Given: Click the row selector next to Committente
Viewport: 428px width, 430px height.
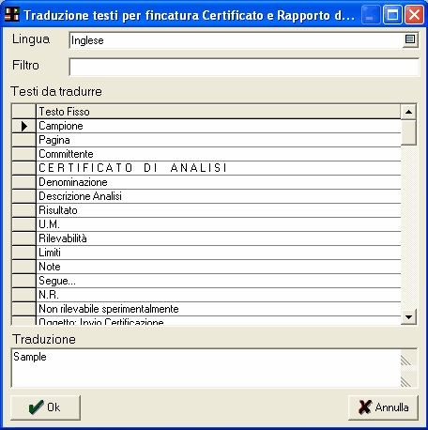Looking at the screenshot, I should 24,154.
